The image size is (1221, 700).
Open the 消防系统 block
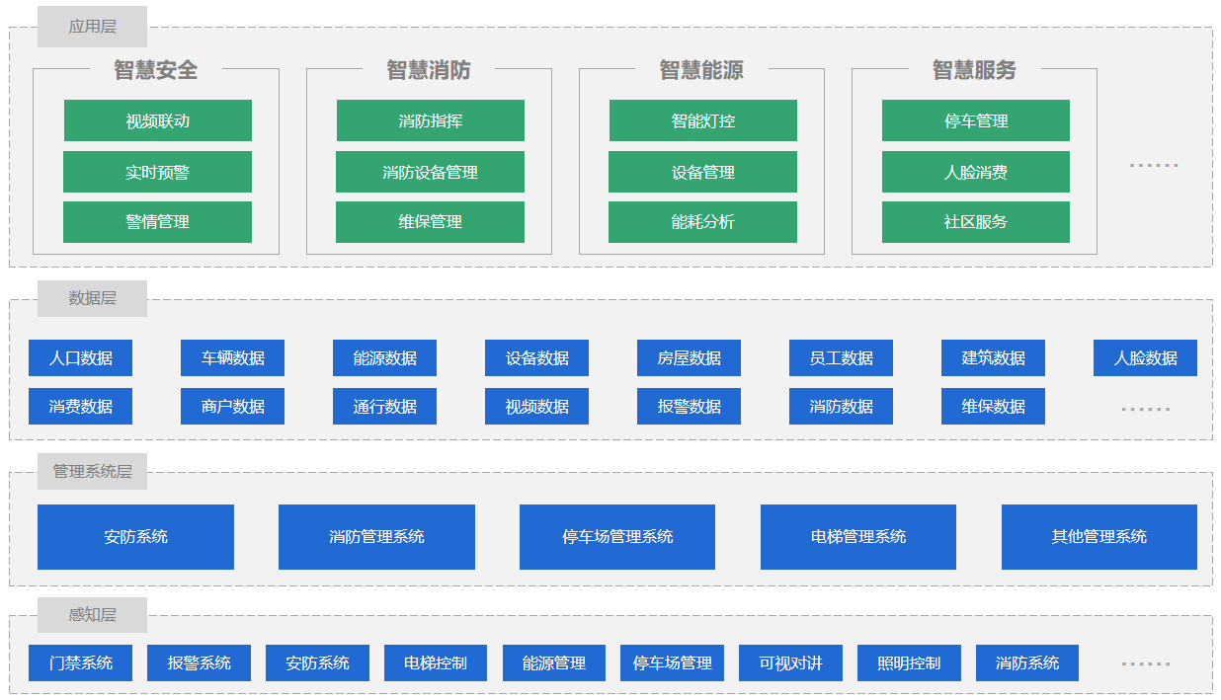[1027, 663]
